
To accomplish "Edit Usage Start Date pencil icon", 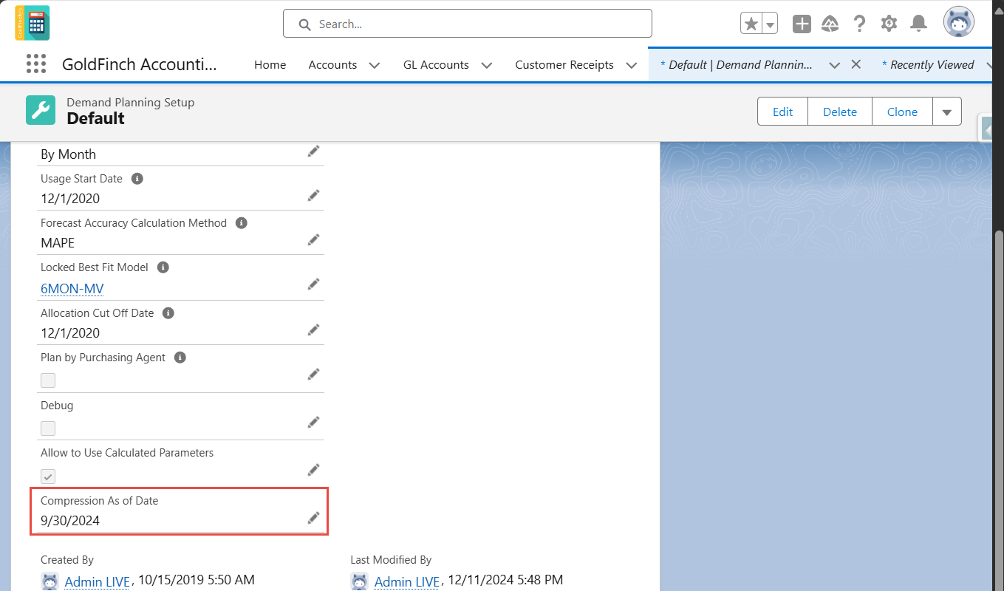I will pyautogui.click(x=314, y=195).
